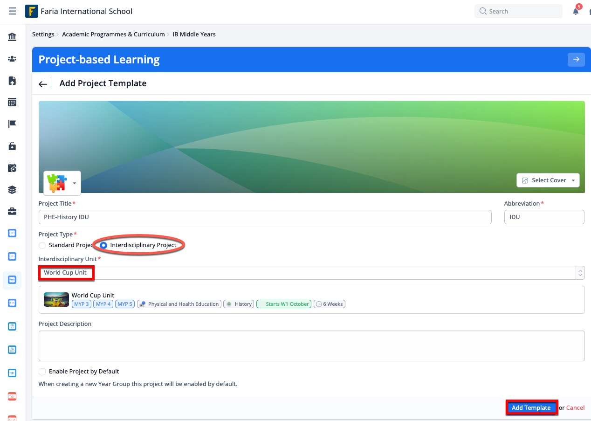Navigate to Academic Programmes & Curriculum breadcrumb

pyautogui.click(x=113, y=34)
